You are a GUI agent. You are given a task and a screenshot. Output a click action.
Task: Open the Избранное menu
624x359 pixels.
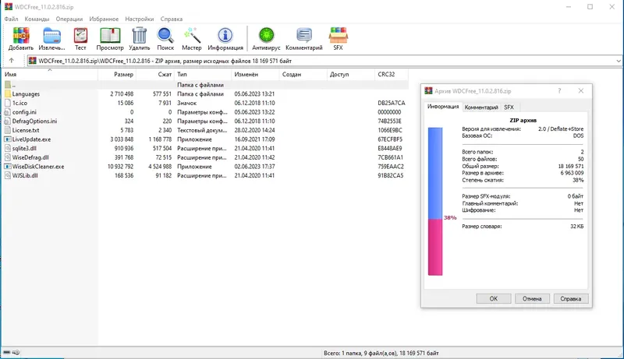coord(104,19)
